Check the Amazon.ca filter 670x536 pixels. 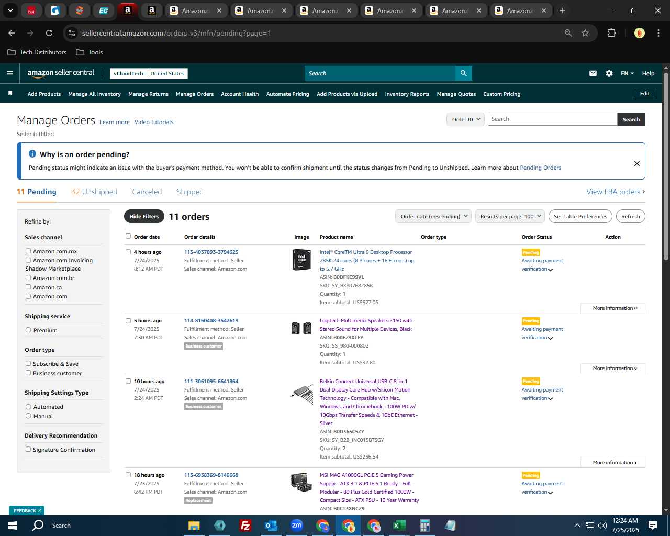28,287
